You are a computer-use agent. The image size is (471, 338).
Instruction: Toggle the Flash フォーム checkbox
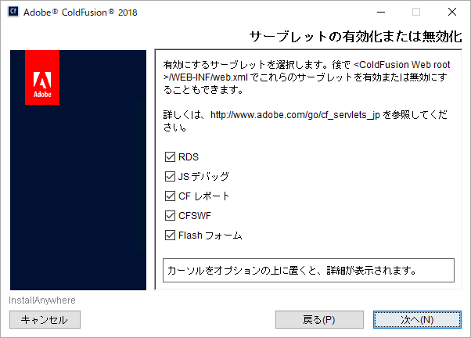click(170, 235)
